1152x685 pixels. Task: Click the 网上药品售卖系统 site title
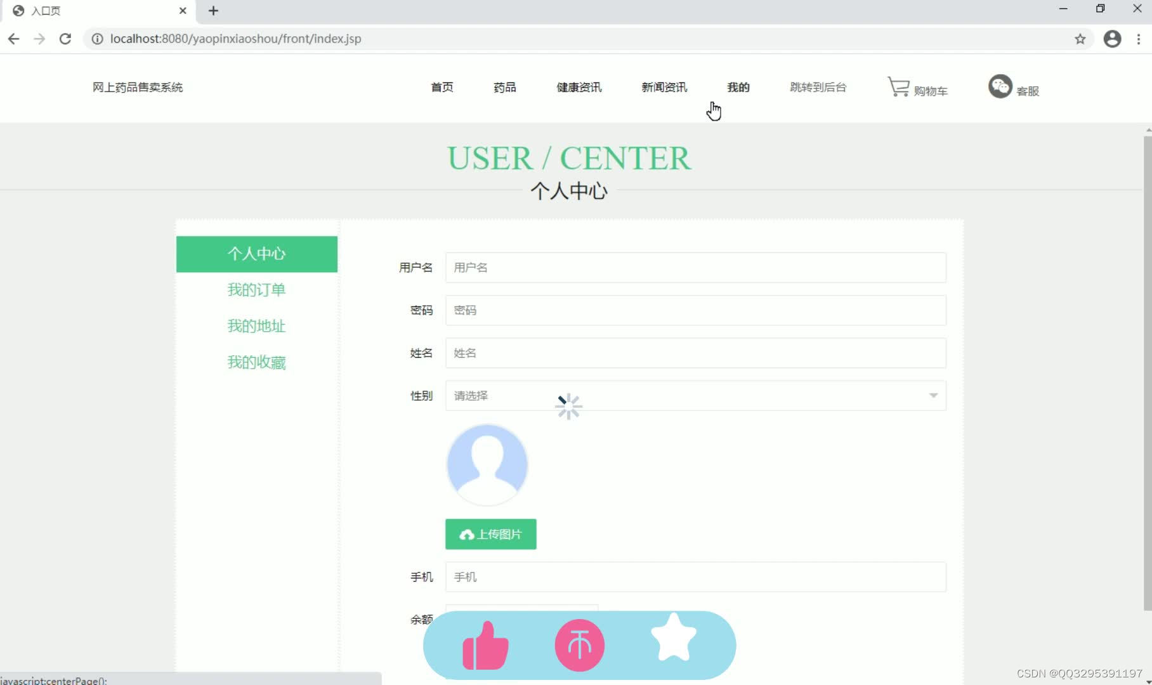138,87
